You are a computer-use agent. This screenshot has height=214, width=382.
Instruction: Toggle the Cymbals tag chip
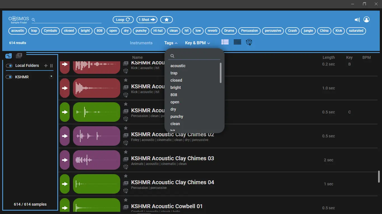50,31
